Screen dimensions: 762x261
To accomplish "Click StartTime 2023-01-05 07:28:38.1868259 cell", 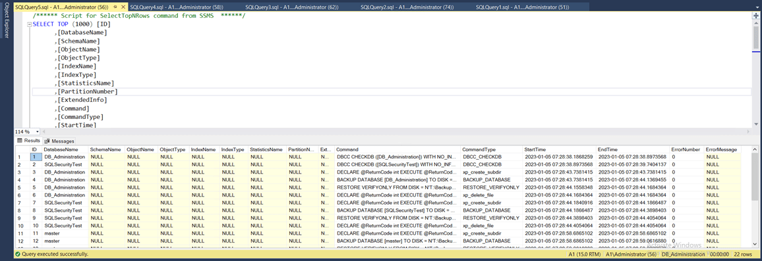I will pyautogui.click(x=560, y=156).
